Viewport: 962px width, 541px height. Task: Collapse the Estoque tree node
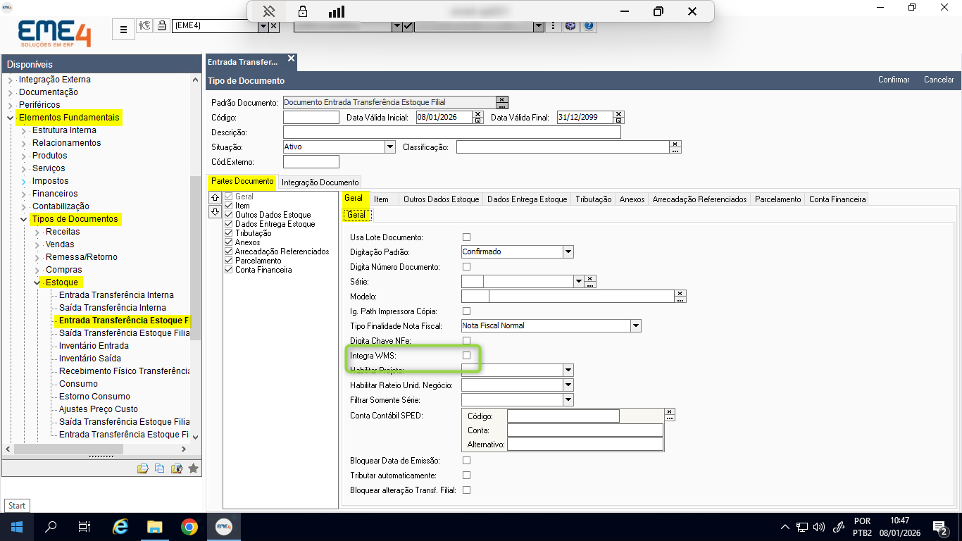click(37, 282)
